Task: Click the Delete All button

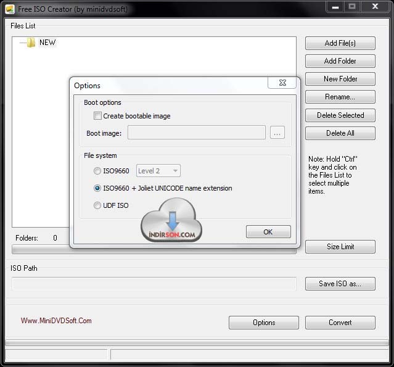Action: point(340,133)
